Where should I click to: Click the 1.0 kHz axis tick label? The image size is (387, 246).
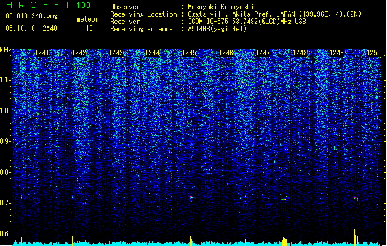(5, 111)
